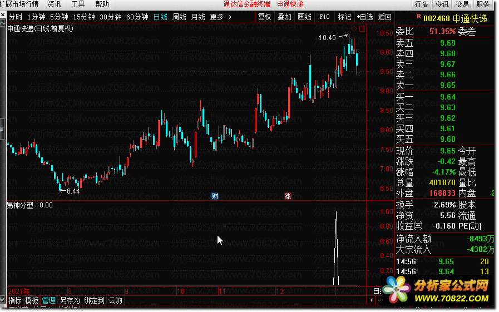The image size is (499, 312).
Task: Open the 资讯 menu in the menu bar
Action: (x=54, y=4)
